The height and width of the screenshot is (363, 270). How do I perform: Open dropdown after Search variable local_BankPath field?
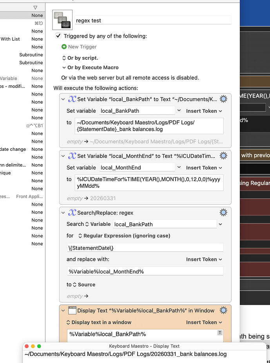pos(220,224)
